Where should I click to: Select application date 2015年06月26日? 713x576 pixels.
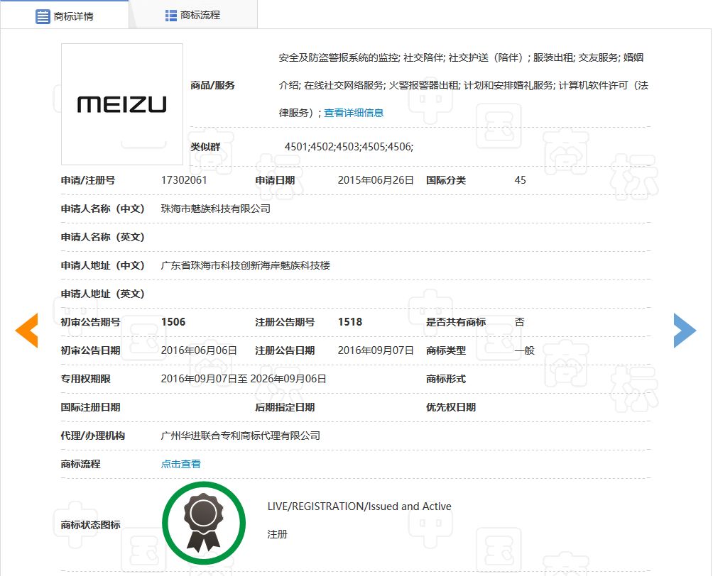tap(376, 180)
